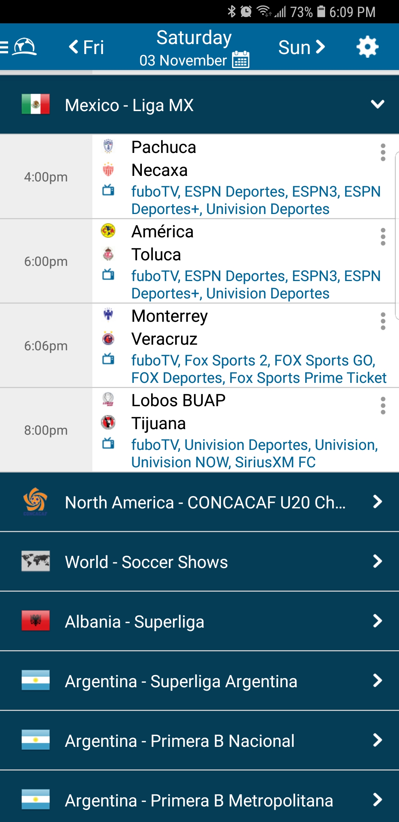Show options for Lobos BUAP vs Tijuana
The width and height of the screenshot is (399, 822).
click(x=383, y=405)
